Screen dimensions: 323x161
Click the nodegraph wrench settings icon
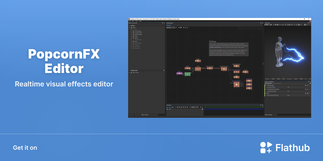pos(188,28)
